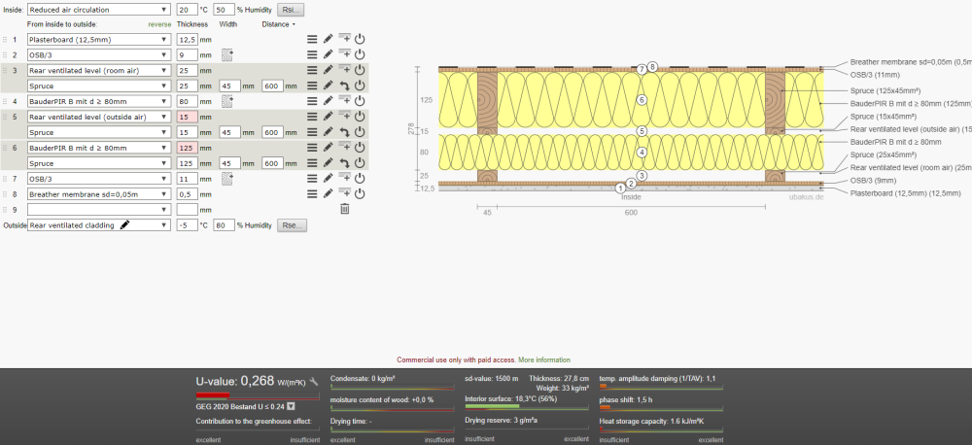The image size is (972, 445).
Task: Click the inside temperature field showing 20
Action: [x=187, y=10]
